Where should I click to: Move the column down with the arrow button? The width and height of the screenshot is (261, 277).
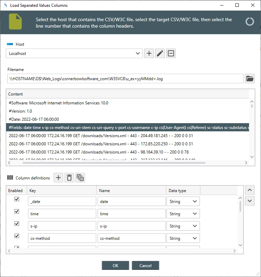pos(250,201)
